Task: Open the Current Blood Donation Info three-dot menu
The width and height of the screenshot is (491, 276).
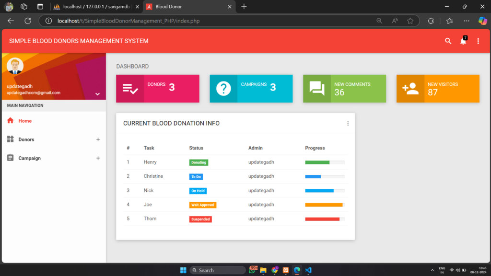Action: [x=348, y=123]
